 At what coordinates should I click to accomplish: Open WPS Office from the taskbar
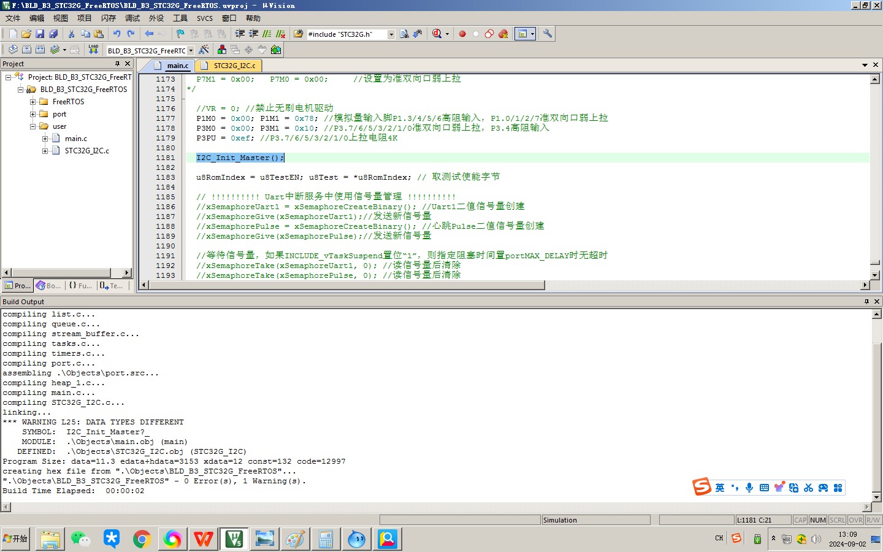pyautogui.click(x=204, y=539)
